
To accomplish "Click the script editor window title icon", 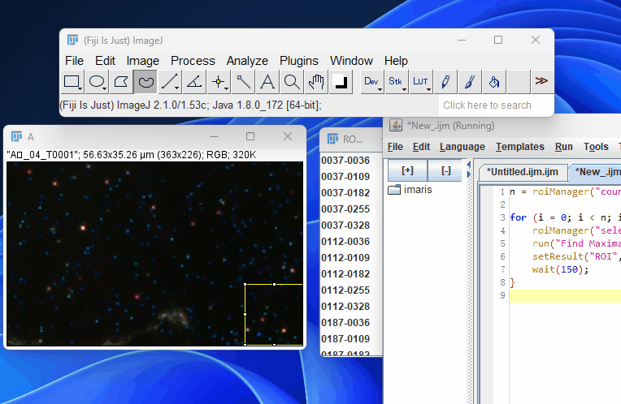I will click(395, 125).
